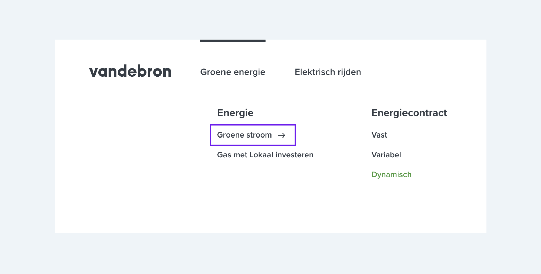Select the green Dynamisch link
Viewport: 541px width, 274px height.
click(x=391, y=175)
